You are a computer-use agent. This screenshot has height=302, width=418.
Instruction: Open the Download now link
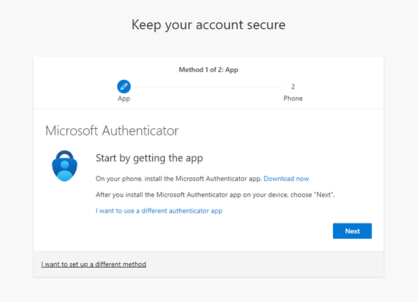point(286,179)
